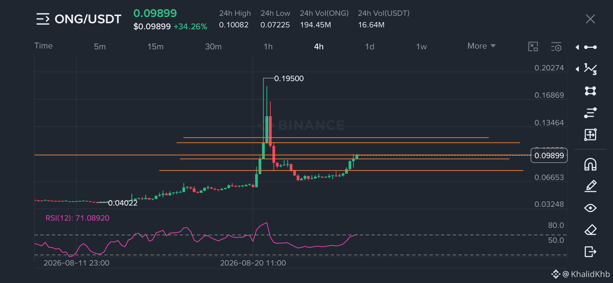Viewport: 613px width, 283px height.
Task: Select the horizontal line drawing tool
Action: coord(591,47)
